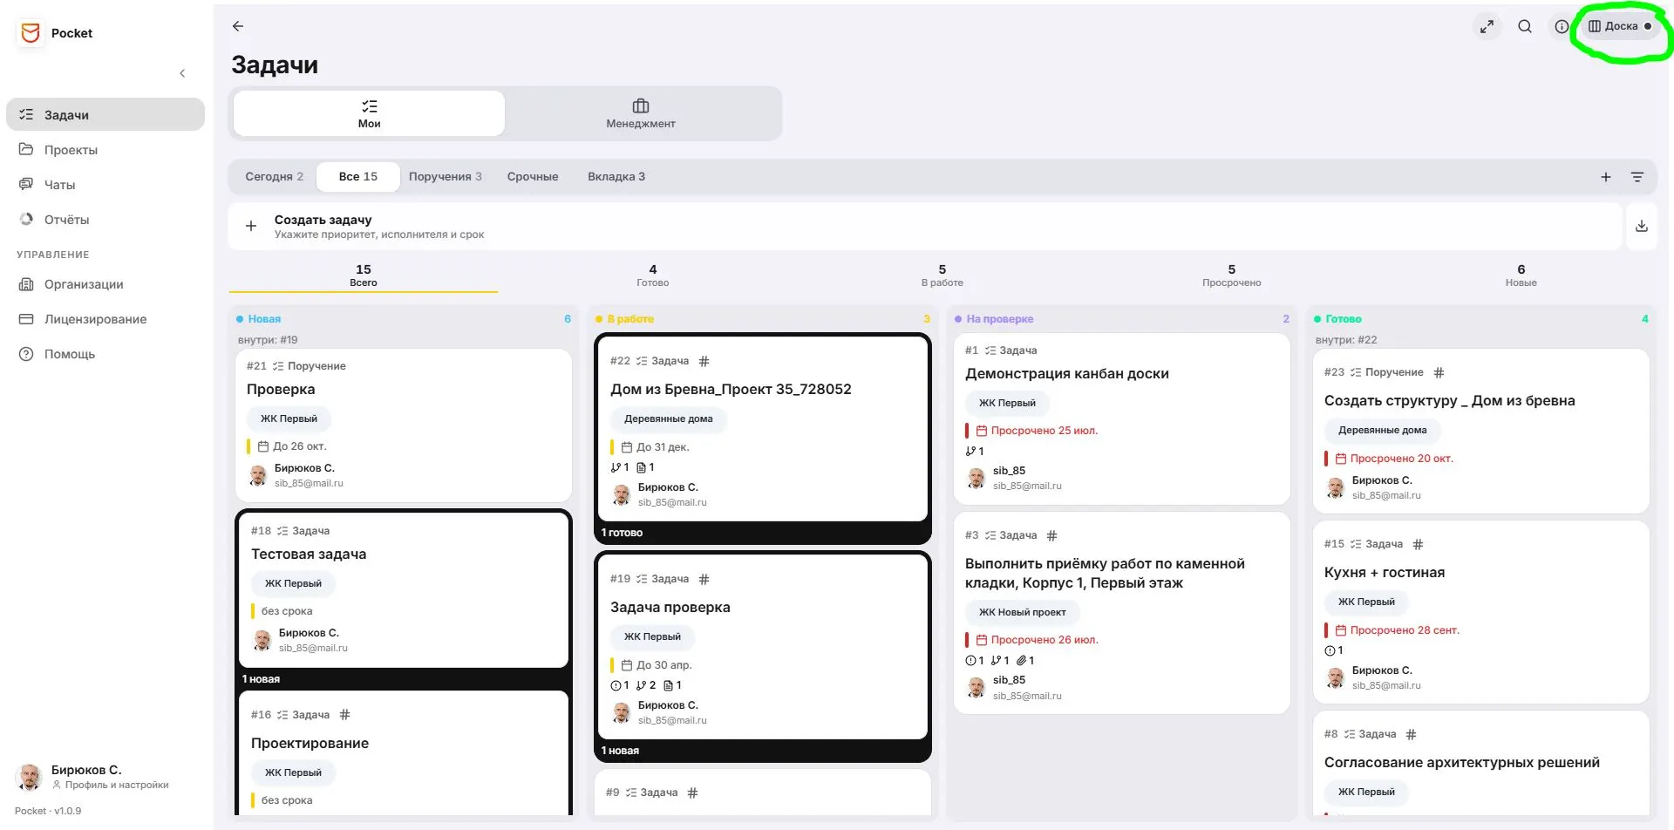
Task: Select the Все 15 tab
Action: tap(358, 176)
